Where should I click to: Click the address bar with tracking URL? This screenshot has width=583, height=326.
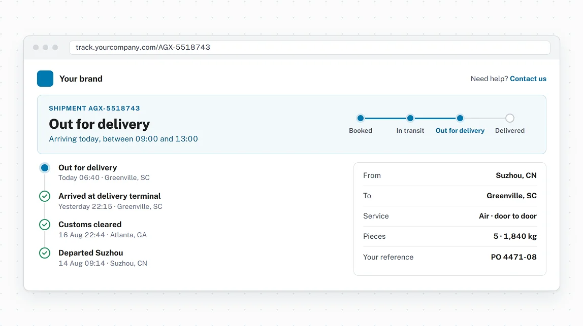(x=309, y=48)
